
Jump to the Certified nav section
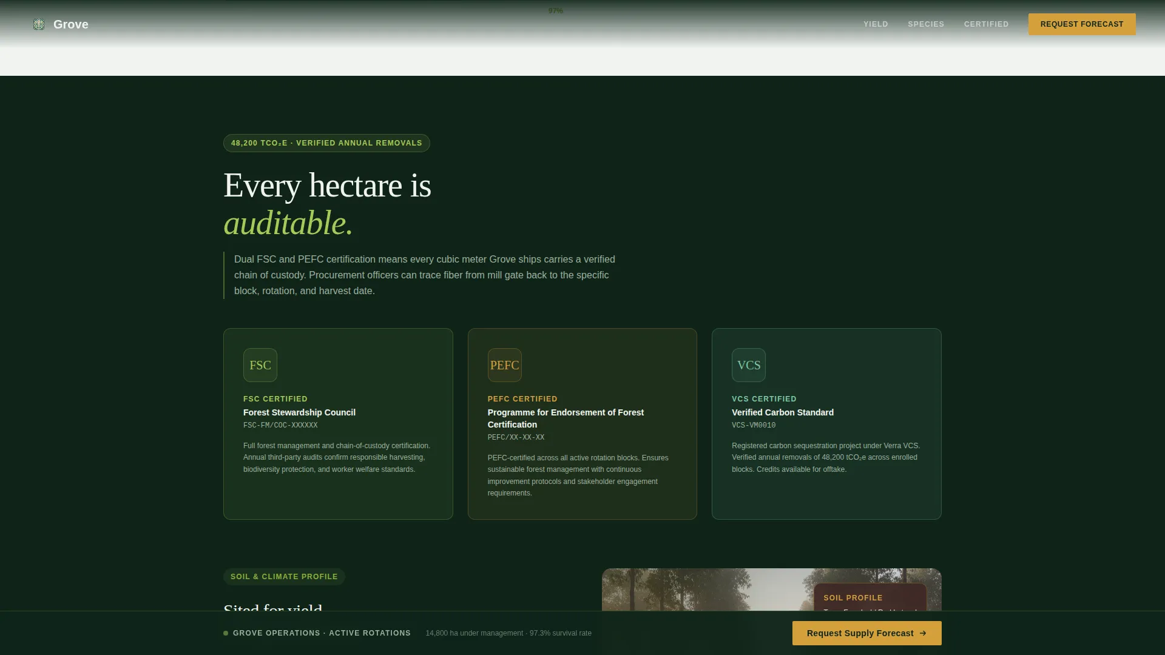click(986, 24)
